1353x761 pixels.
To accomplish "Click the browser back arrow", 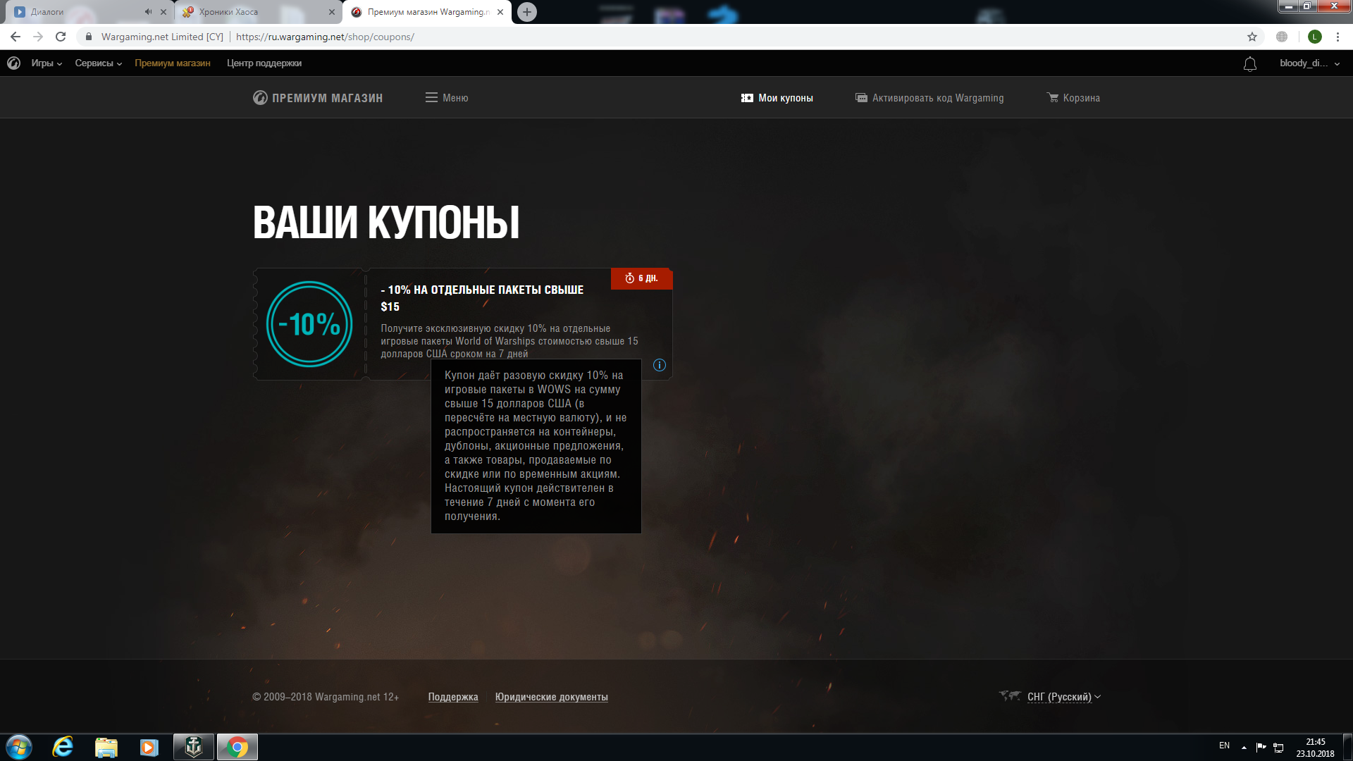I will click(16, 37).
